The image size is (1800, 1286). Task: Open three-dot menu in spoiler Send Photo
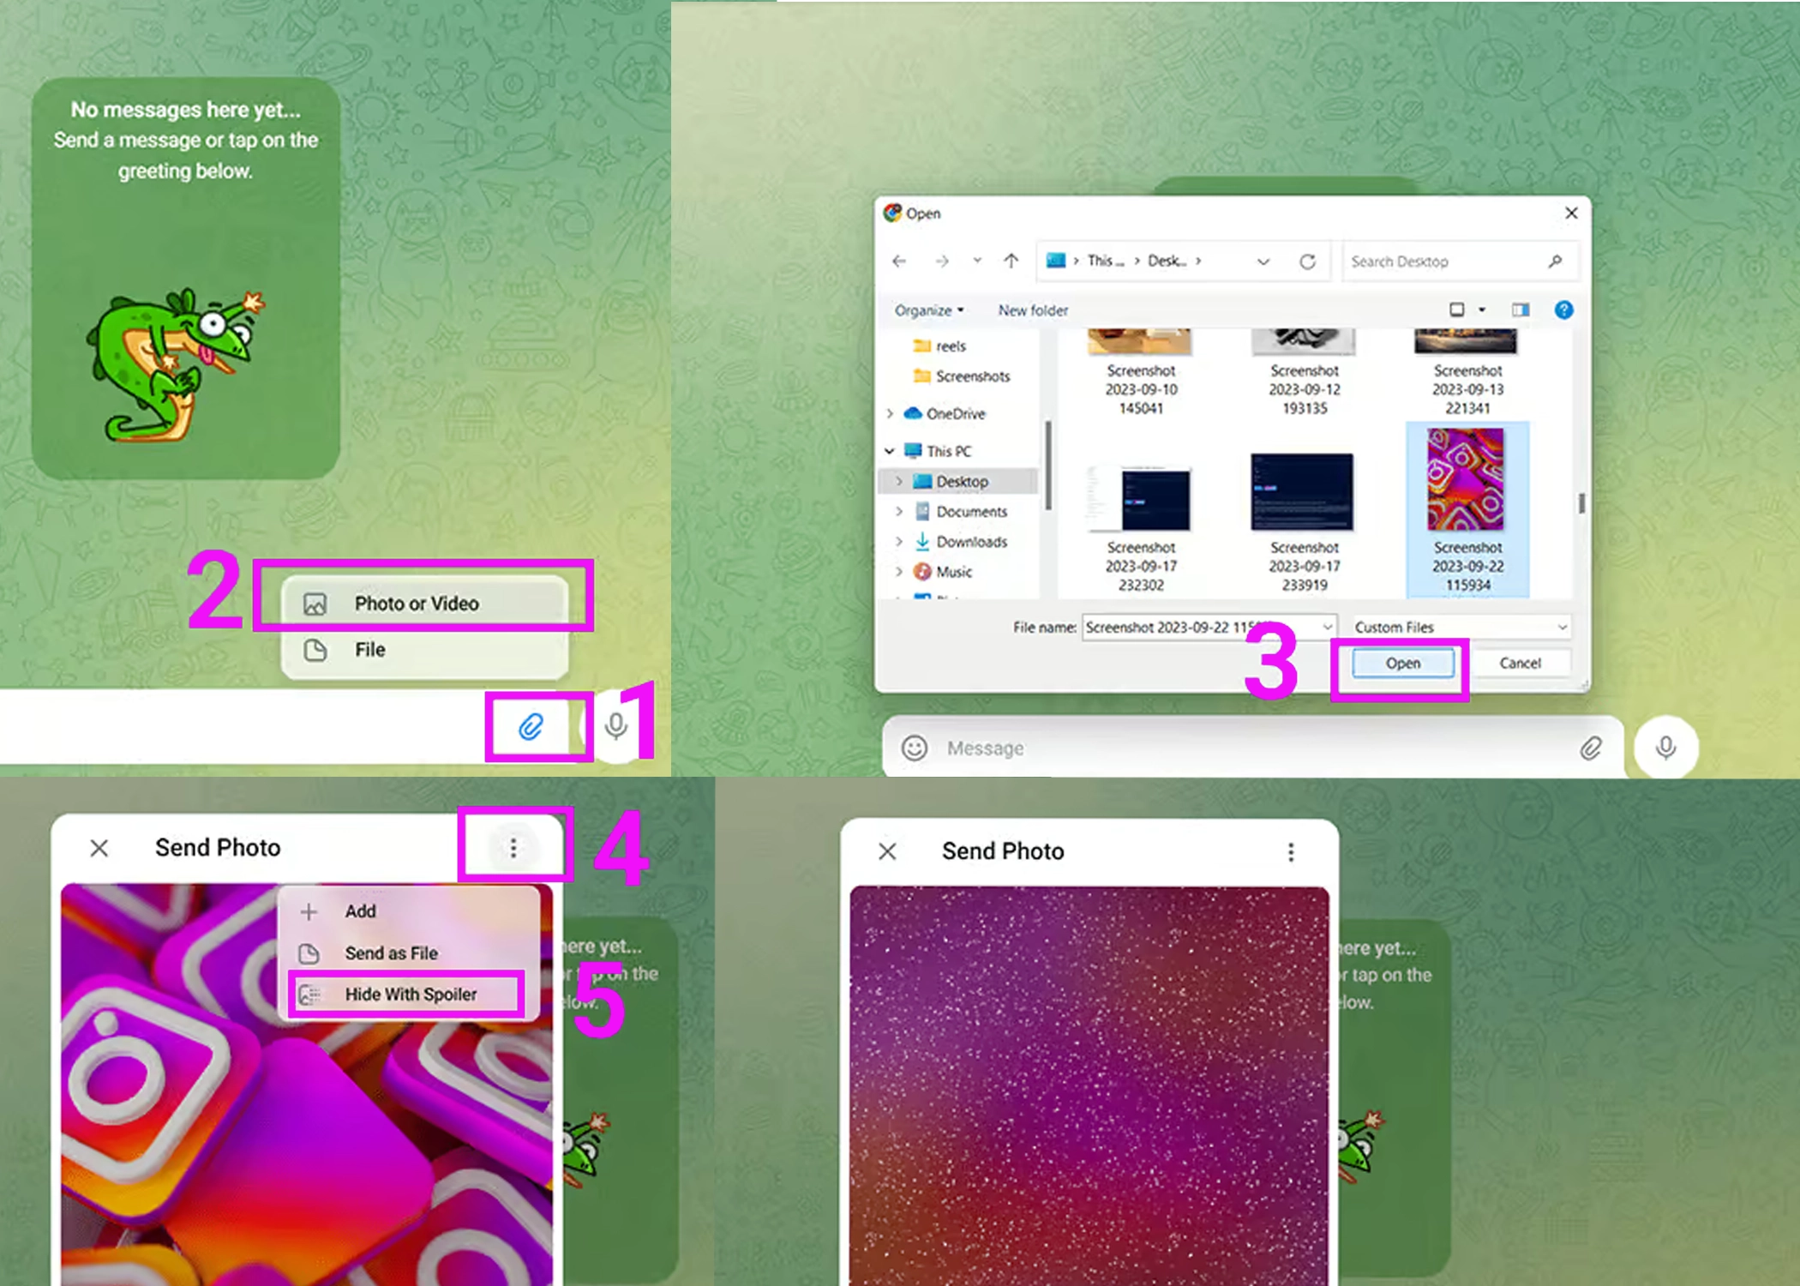(1291, 851)
